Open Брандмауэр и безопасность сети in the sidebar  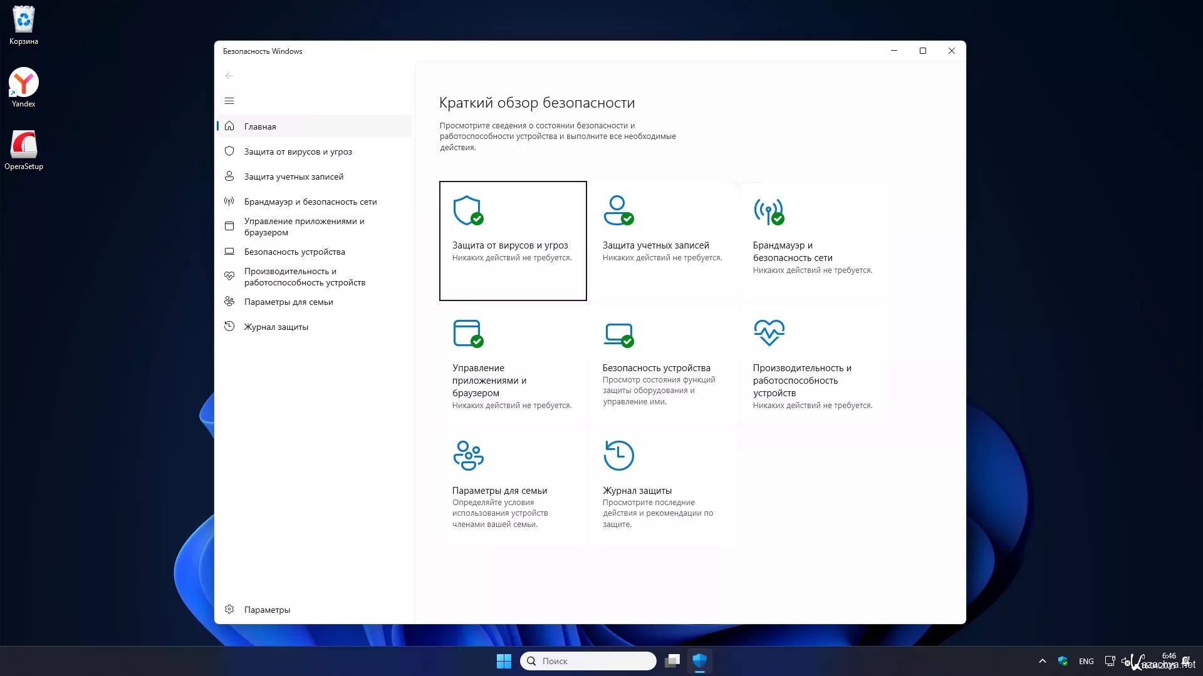(x=310, y=202)
